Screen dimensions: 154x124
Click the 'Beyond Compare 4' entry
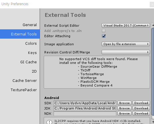pos(96,85)
